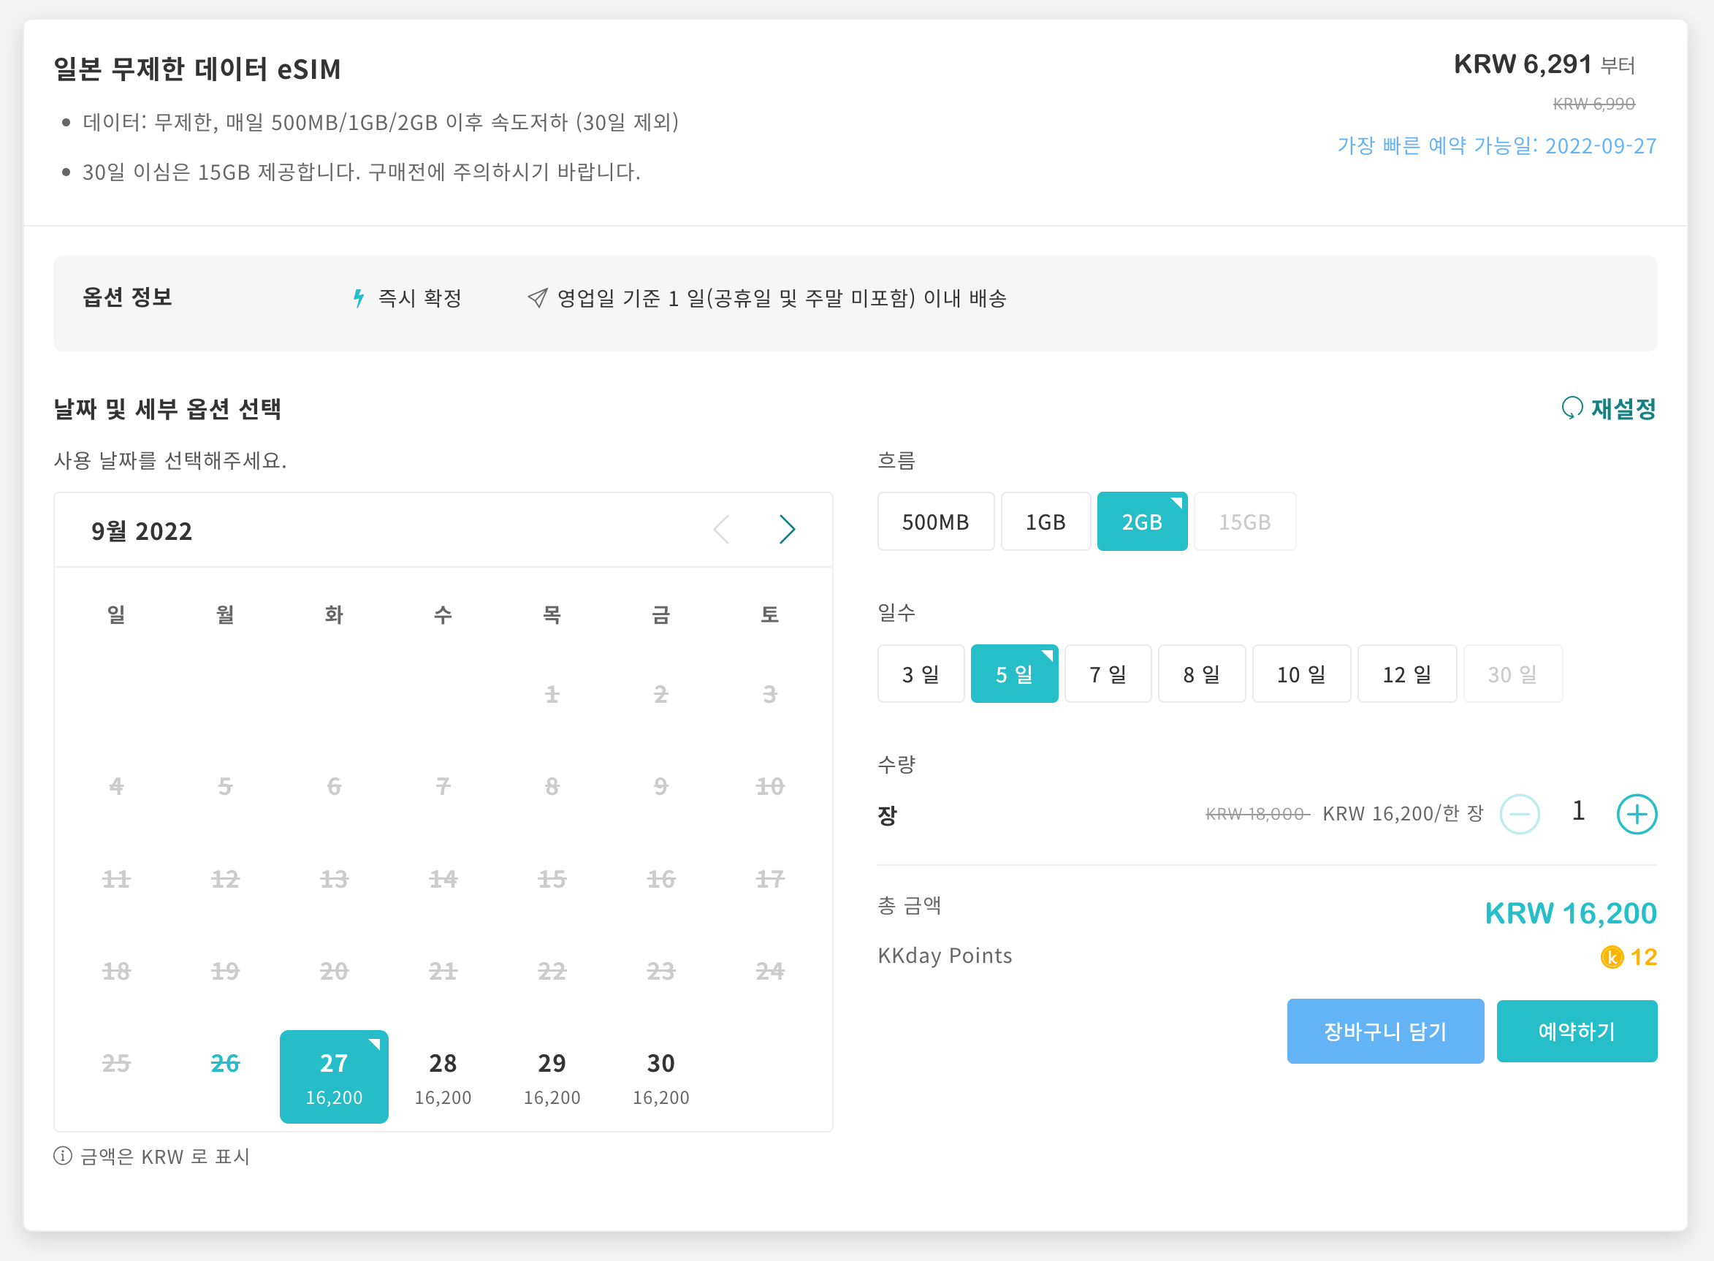
Task: Click the minus quantity icon
Action: [x=1519, y=815]
